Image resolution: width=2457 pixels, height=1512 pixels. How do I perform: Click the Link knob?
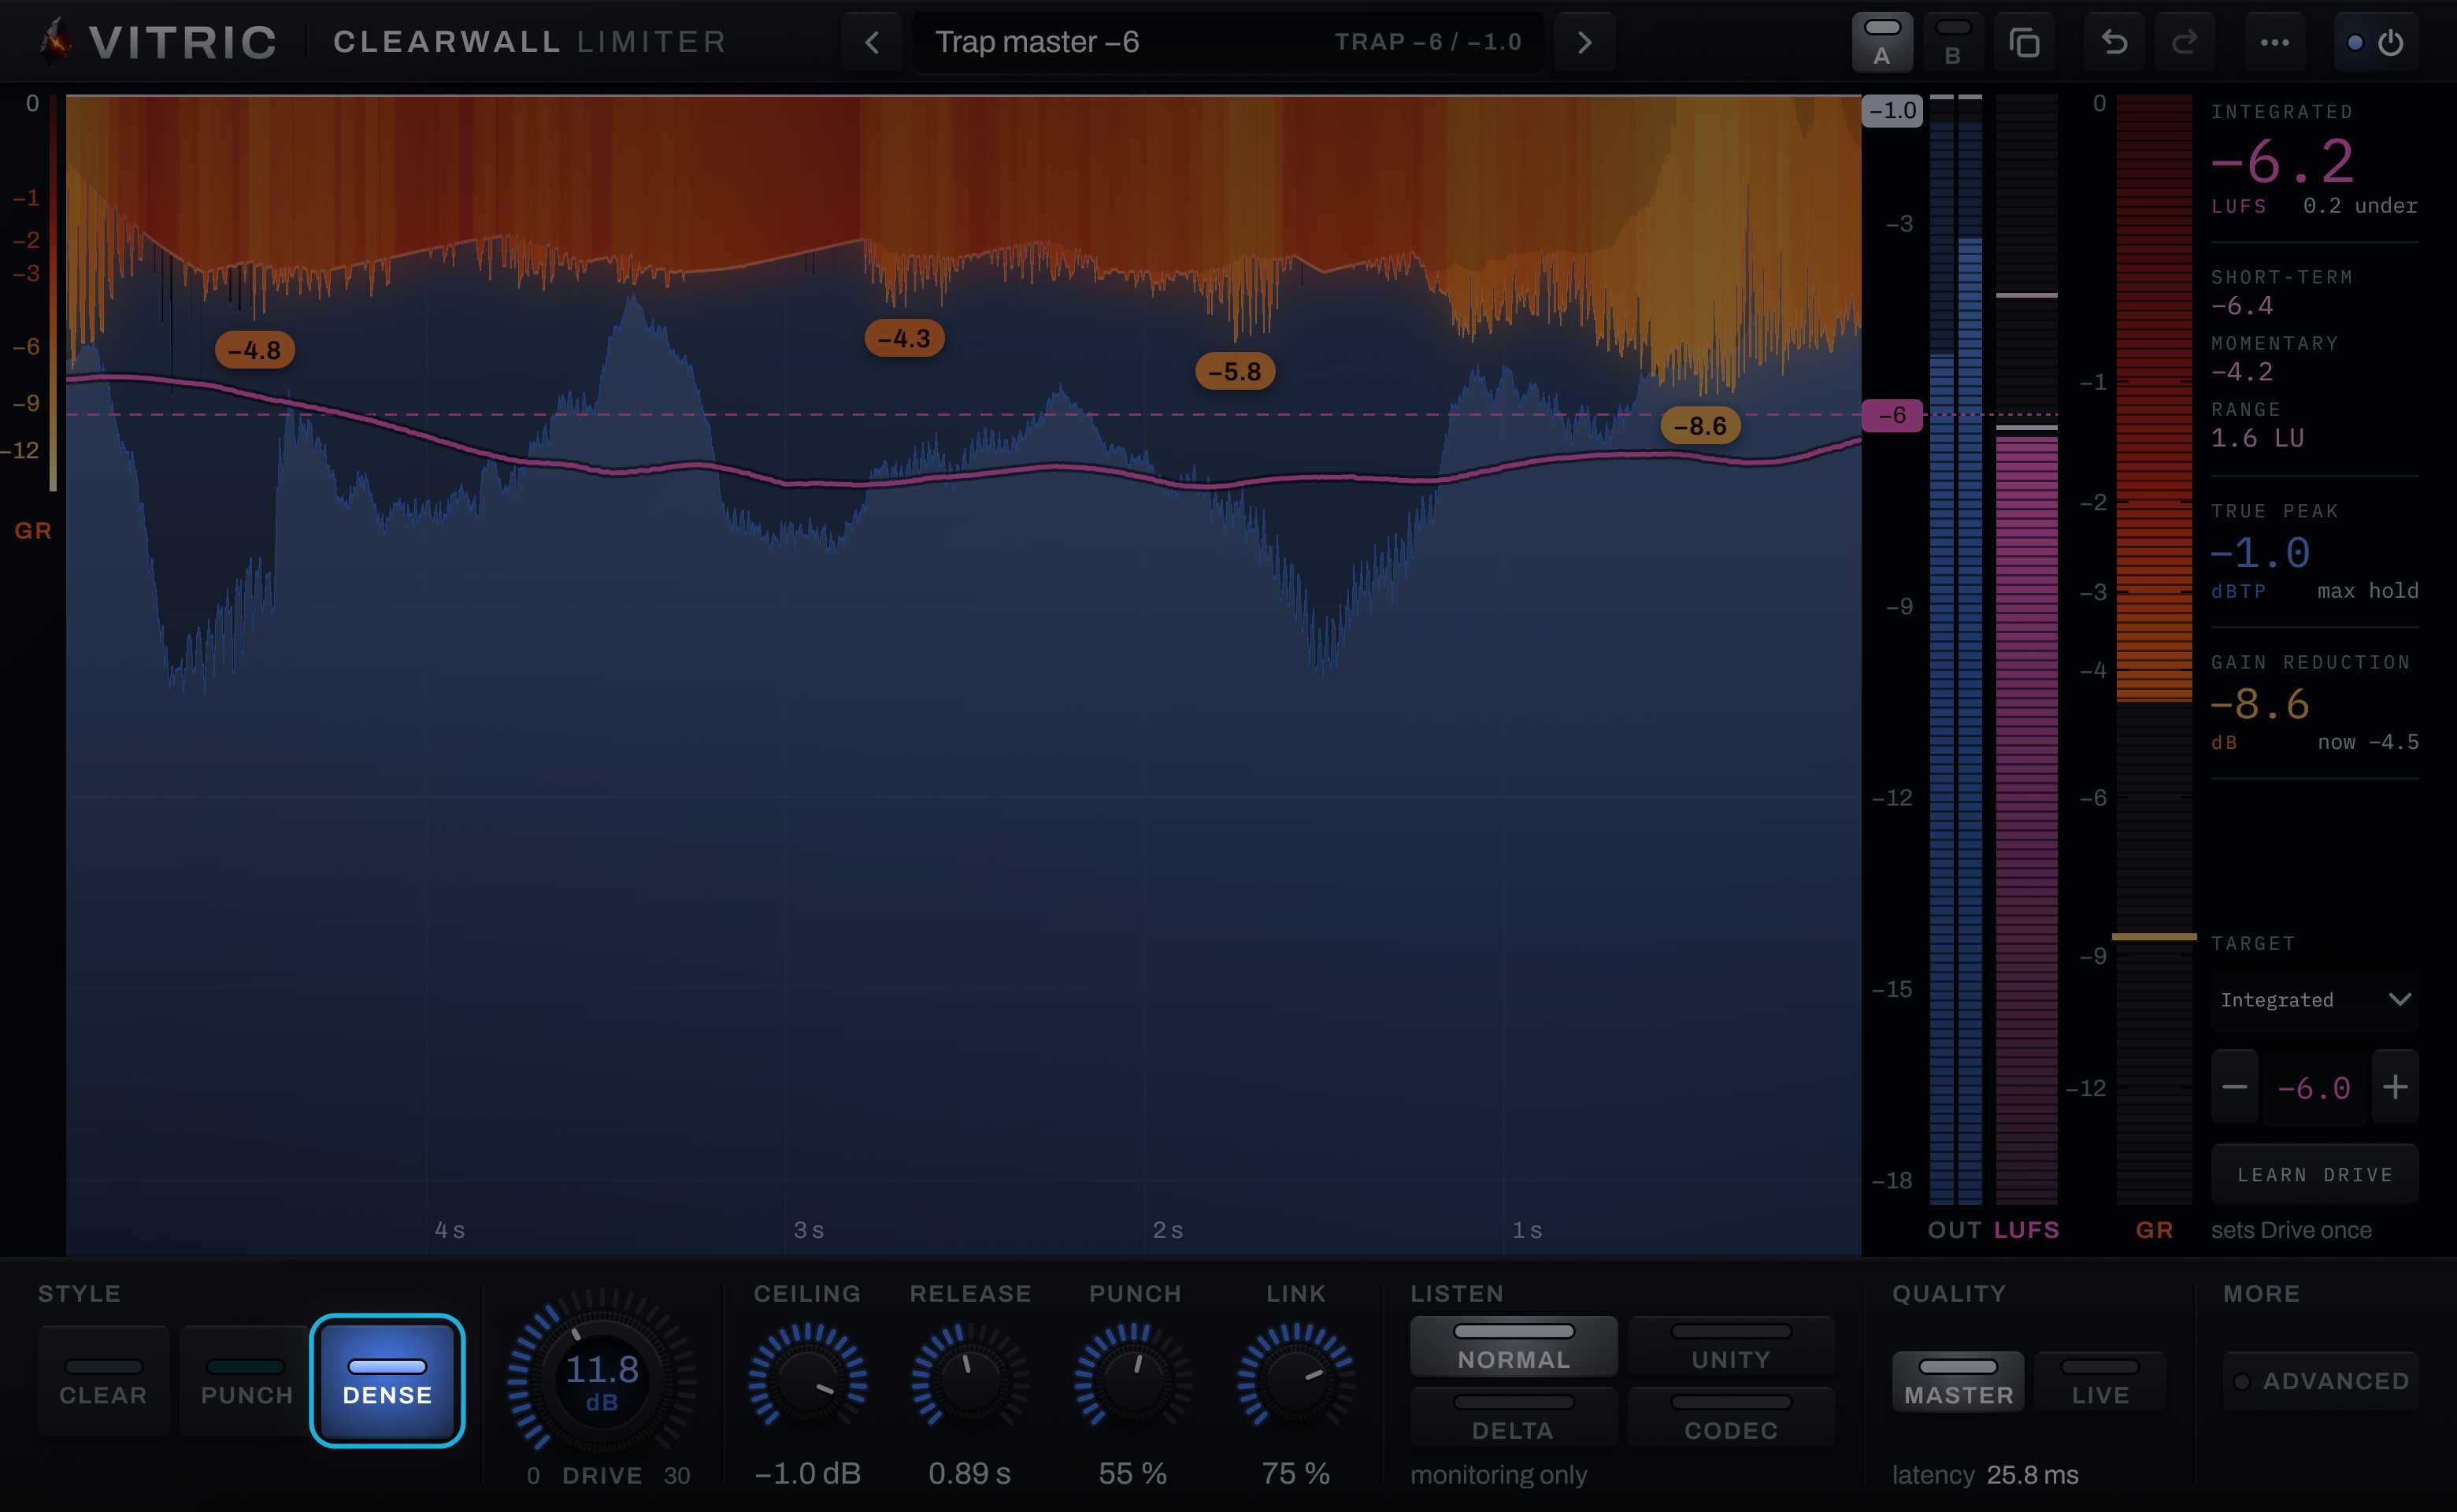pos(1296,1381)
